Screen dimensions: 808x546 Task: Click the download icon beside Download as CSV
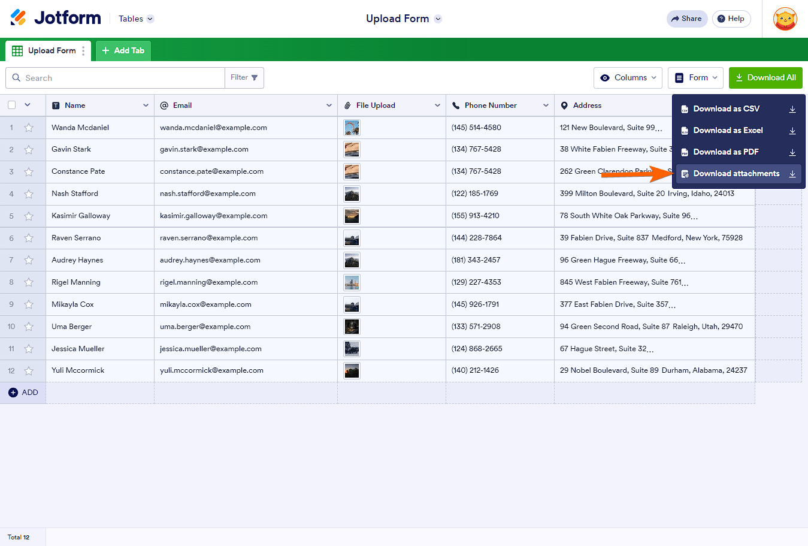click(792, 109)
